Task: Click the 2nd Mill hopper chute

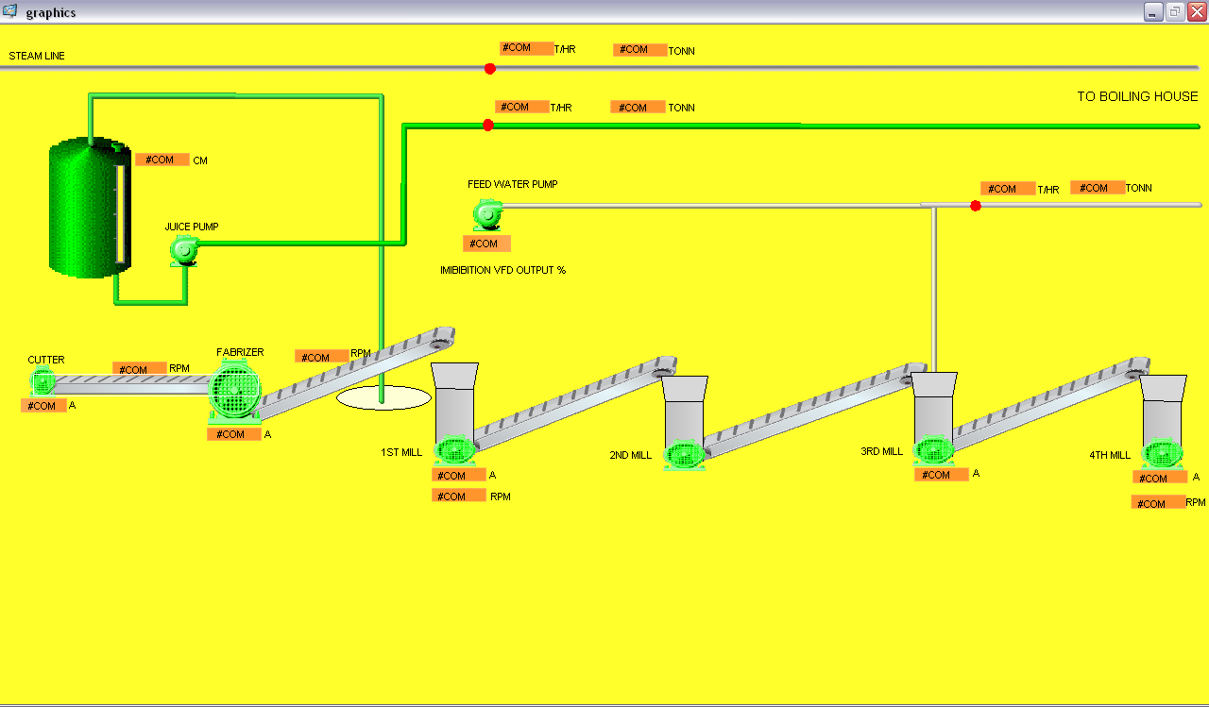Action: (684, 408)
